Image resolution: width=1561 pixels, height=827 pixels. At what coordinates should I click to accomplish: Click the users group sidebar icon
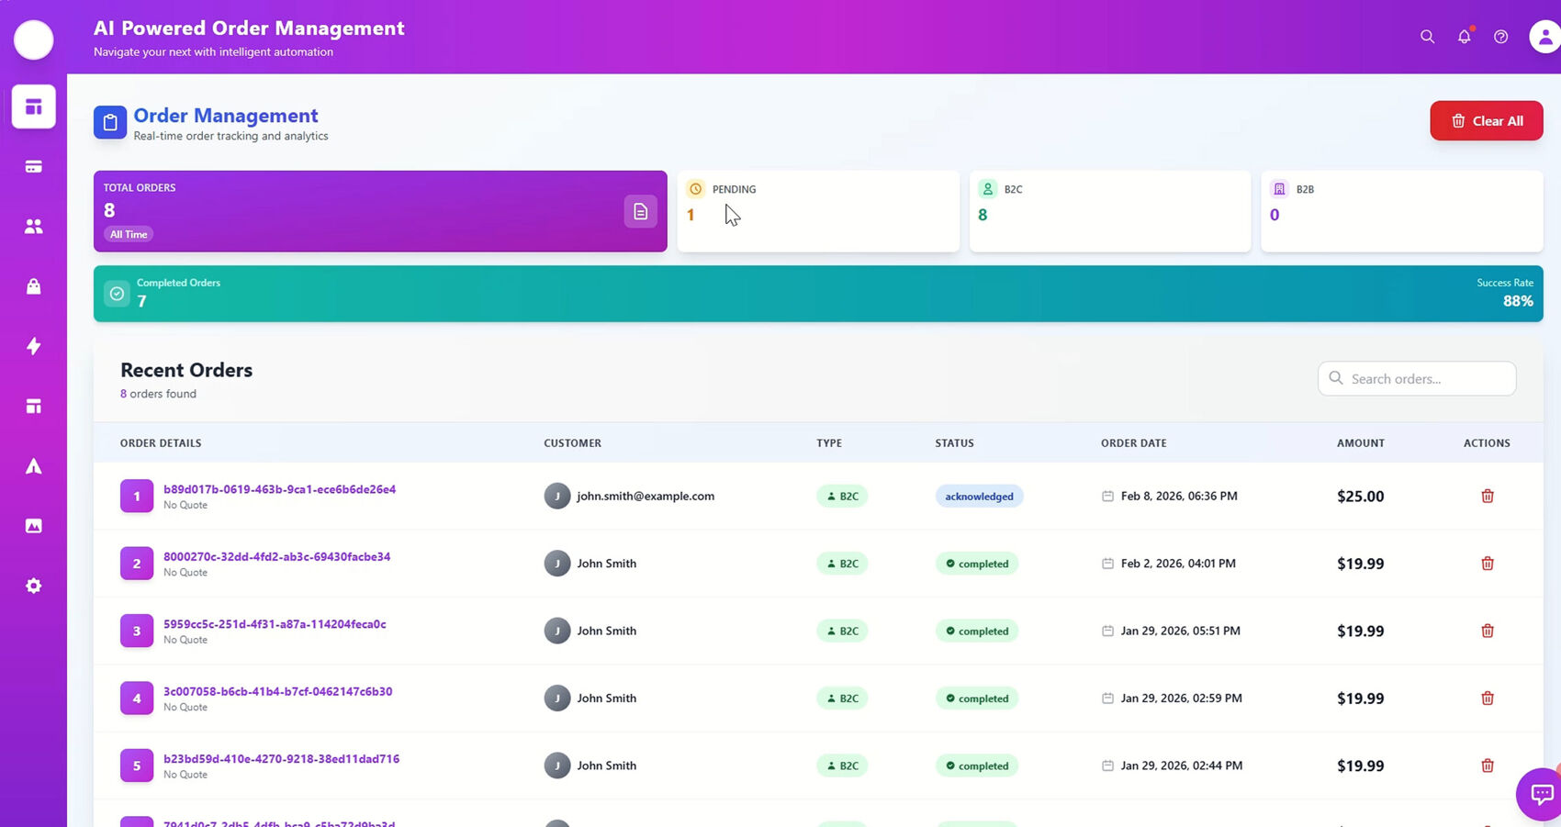click(33, 226)
